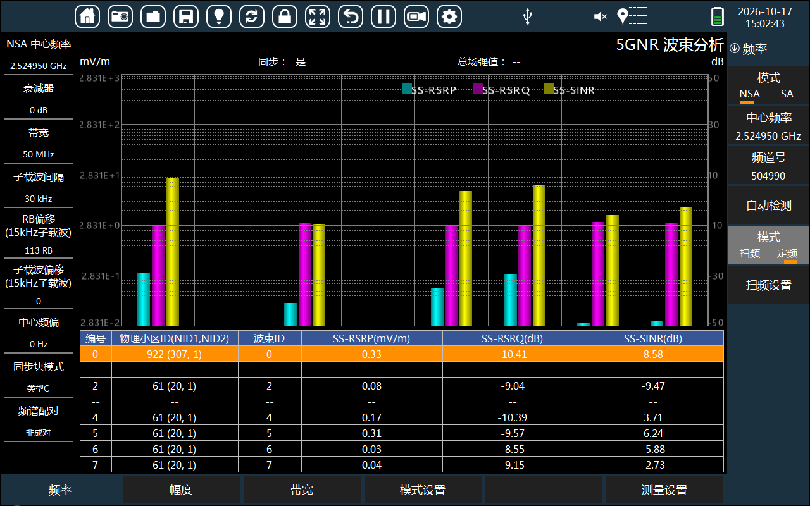Pause the measurement sweep
The height and width of the screenshot is (506, 810).
tap(383, 16)
